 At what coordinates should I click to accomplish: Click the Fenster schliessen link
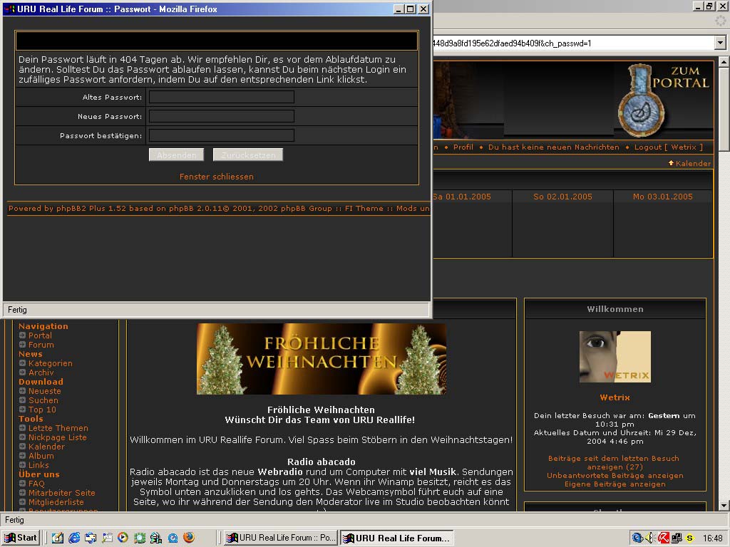tap(216, 177)
